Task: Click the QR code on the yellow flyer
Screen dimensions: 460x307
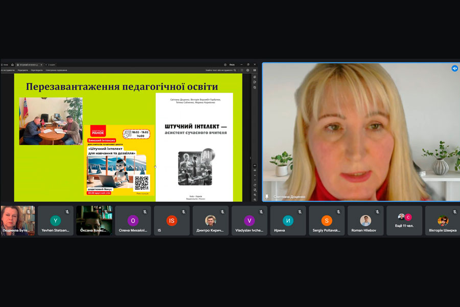Action: pos(142,183)
